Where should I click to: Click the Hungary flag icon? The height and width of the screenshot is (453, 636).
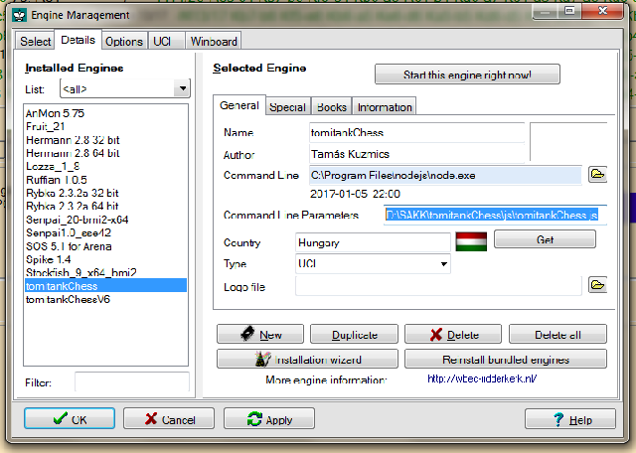(471, 241)
